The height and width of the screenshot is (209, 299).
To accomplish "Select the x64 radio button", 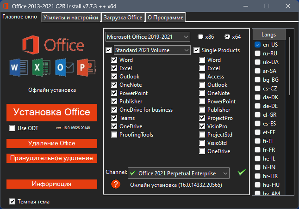I will pyautogui.click(x=227, y=36).
